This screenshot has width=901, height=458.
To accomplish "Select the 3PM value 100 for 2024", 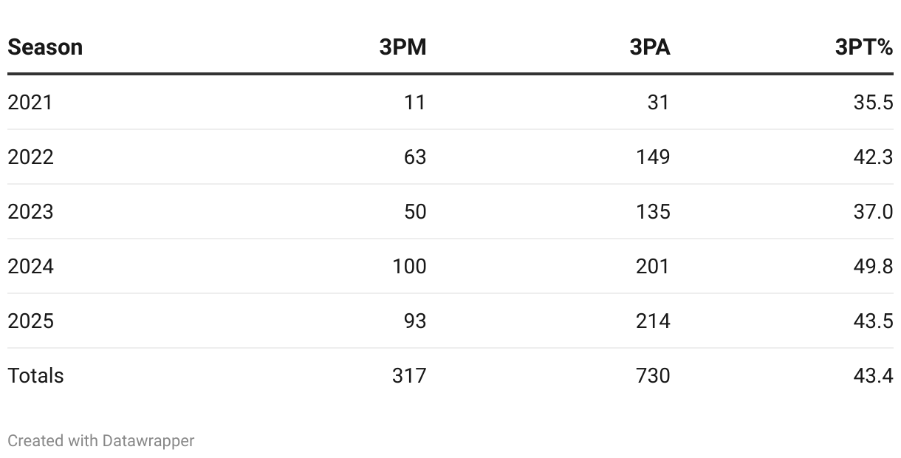I will (410, 266).
